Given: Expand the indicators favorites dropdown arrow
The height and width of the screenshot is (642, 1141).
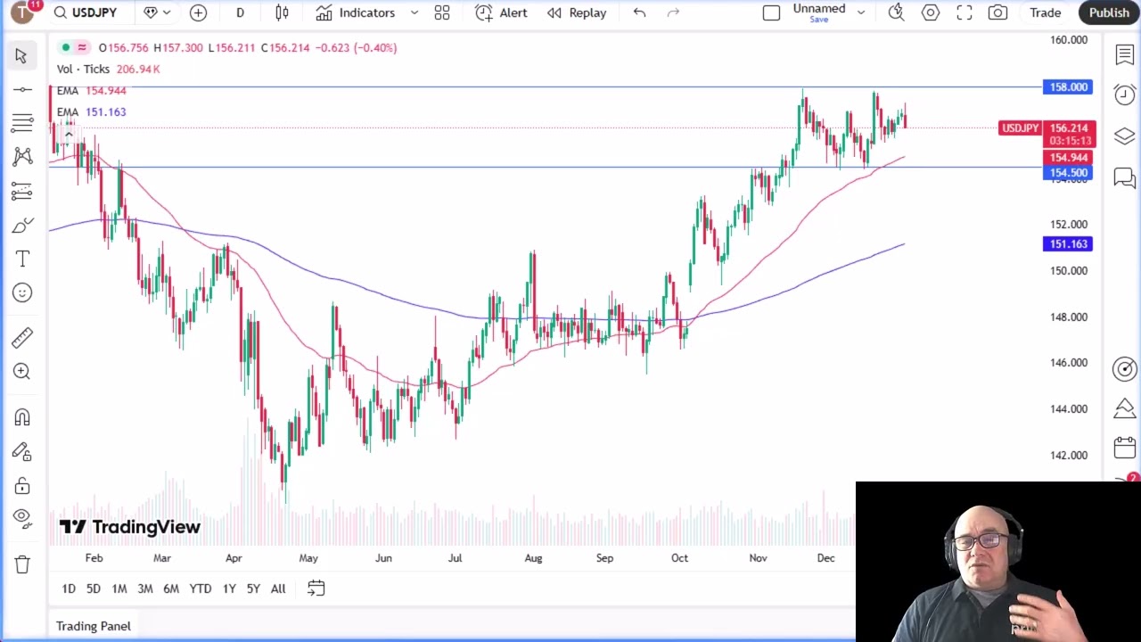Looking at the screenshot, I should (x=415, y=12).
